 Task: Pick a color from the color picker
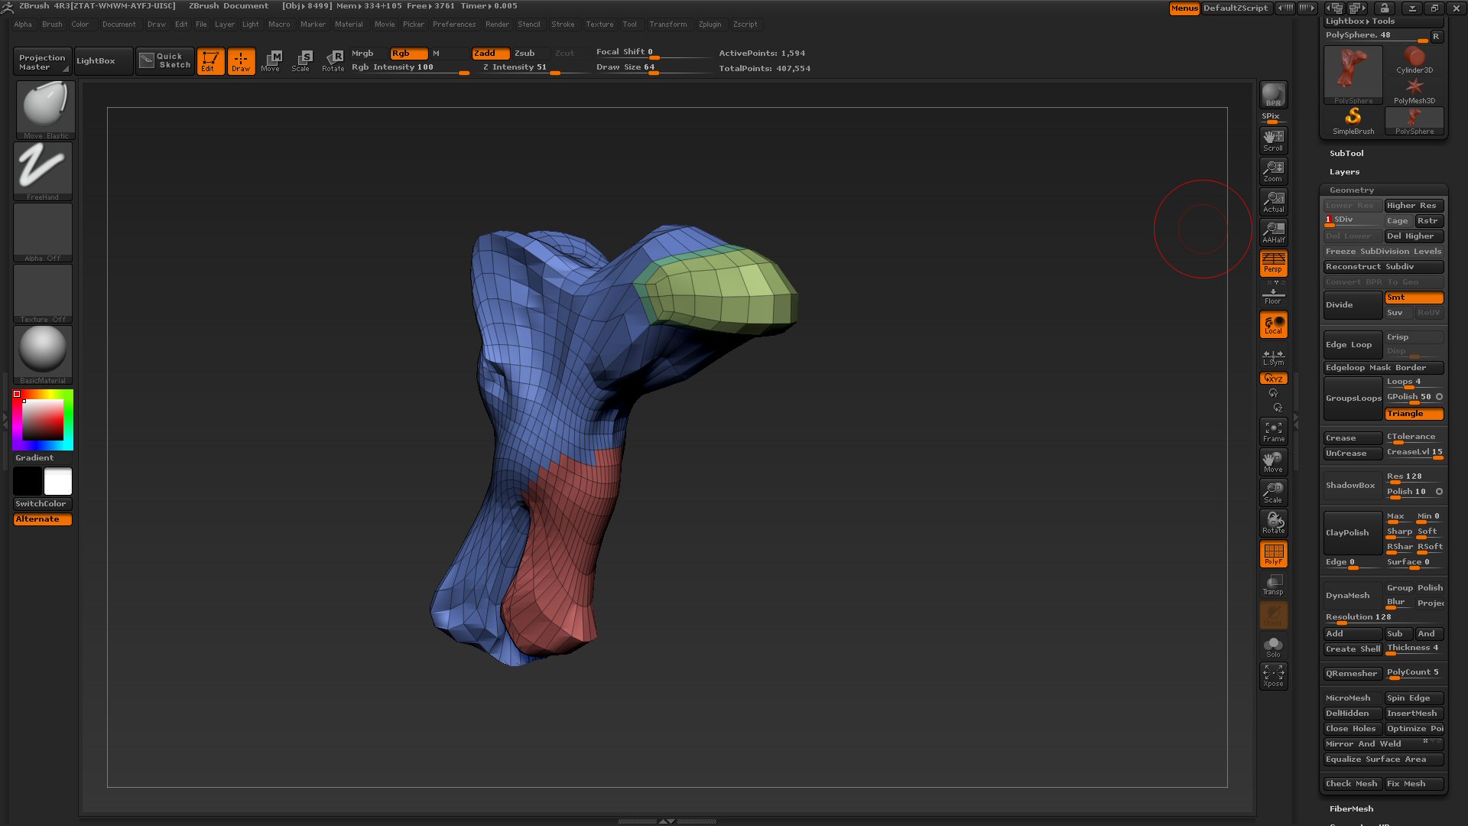click(42, 419)
